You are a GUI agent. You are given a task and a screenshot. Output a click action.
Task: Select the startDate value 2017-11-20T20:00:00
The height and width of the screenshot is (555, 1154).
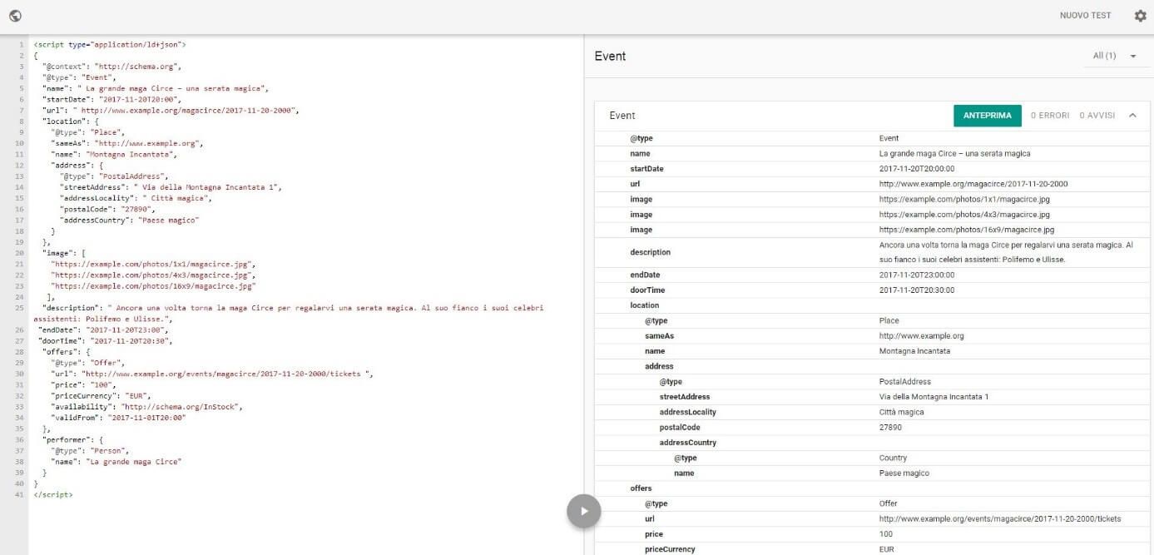click(916, 169)
